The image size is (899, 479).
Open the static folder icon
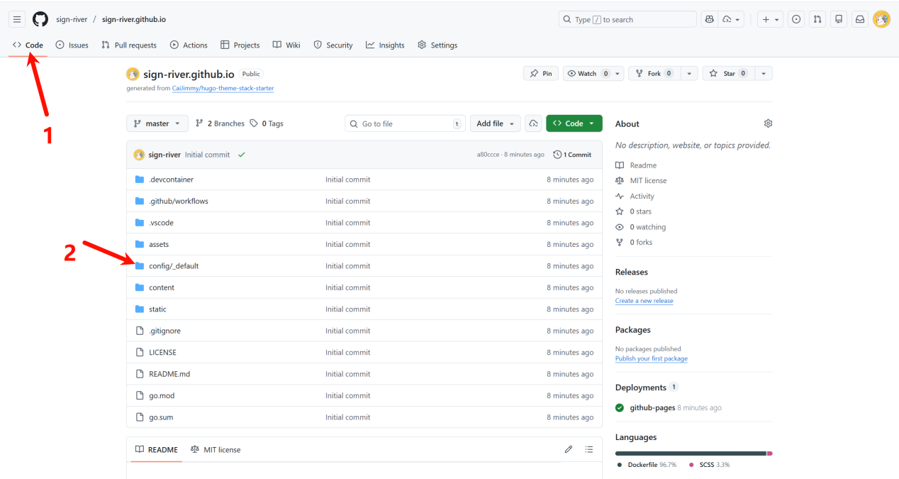pos(140,309)
